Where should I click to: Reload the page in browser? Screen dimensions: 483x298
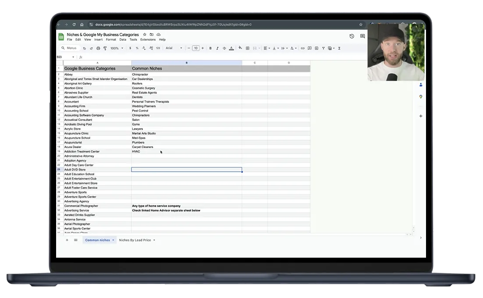tap(74, 24)
